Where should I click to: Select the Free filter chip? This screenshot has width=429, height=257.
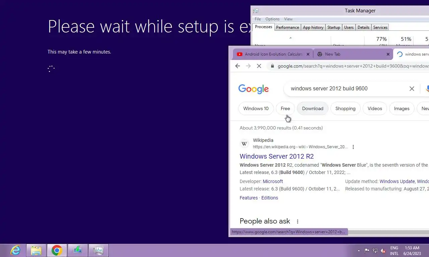pyautogui.click(x=285, y=108)
